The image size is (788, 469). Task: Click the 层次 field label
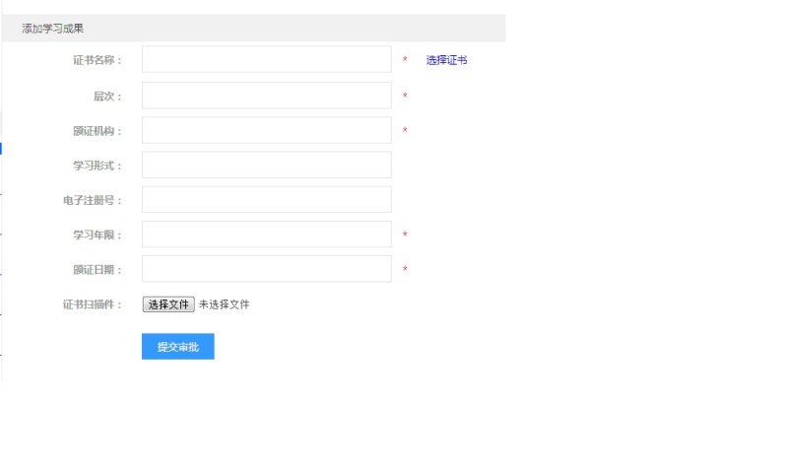pos(106,97)
